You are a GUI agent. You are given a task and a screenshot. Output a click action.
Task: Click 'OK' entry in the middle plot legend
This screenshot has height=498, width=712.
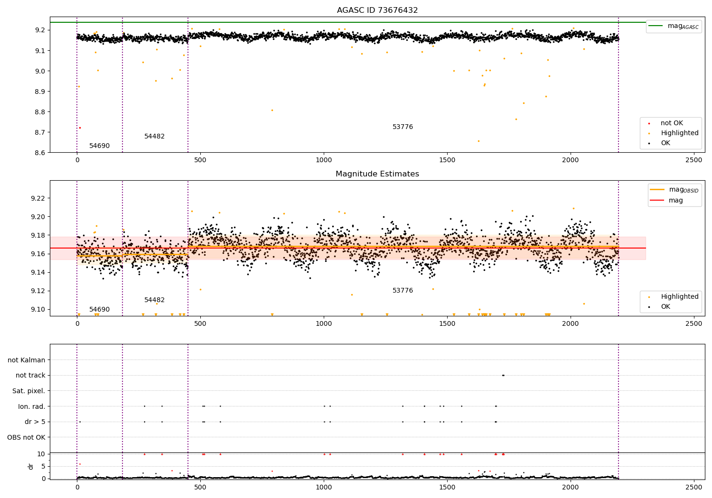665,307
